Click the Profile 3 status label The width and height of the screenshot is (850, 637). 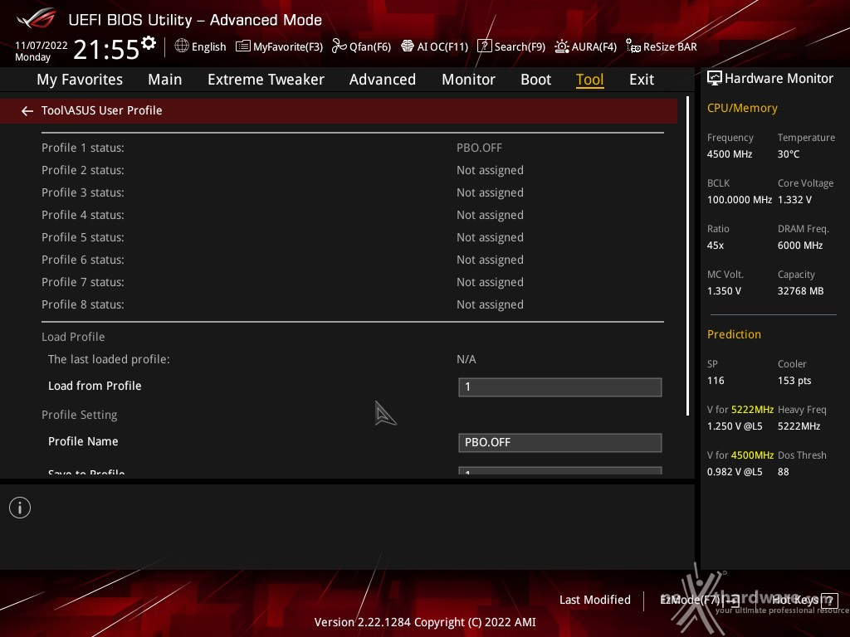click(83, 192)
